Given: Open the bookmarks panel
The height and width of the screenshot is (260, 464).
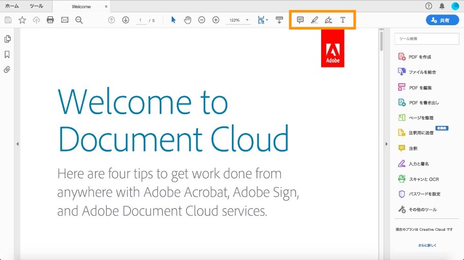Looking at the screenshot, I should 7,54.
